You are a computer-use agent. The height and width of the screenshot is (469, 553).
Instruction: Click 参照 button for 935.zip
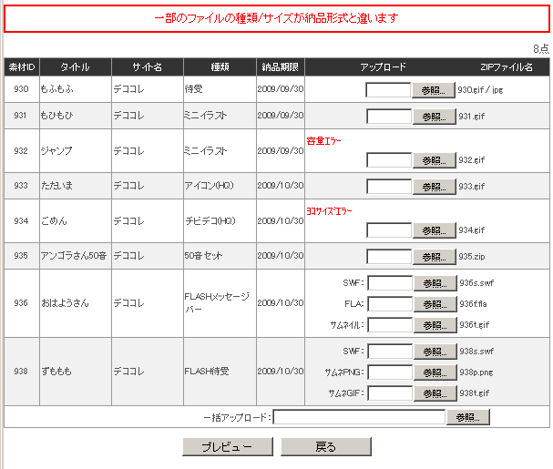point(434,257)
